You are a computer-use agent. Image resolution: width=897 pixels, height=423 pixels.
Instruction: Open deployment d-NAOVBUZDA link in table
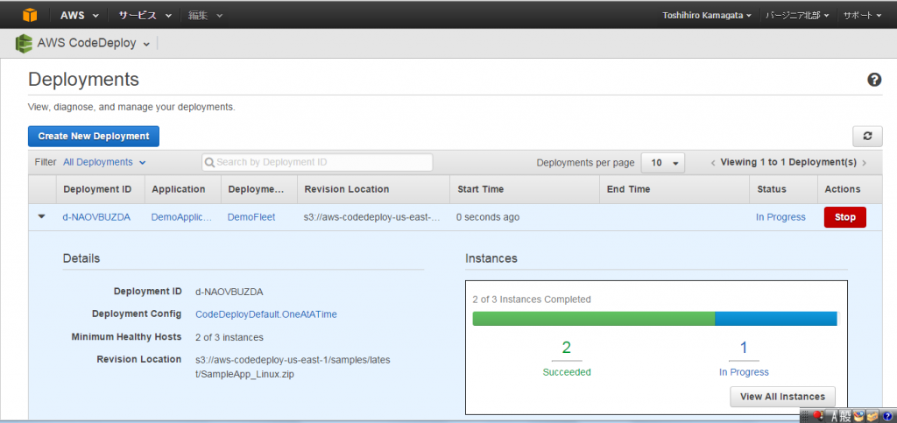pyautogui.click(x=96, y=217)
